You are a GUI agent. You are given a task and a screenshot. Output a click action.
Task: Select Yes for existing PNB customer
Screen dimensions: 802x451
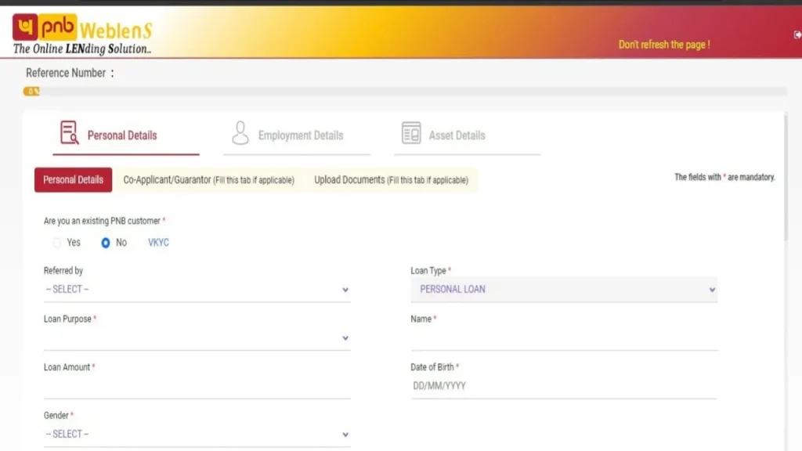point(57,243)
